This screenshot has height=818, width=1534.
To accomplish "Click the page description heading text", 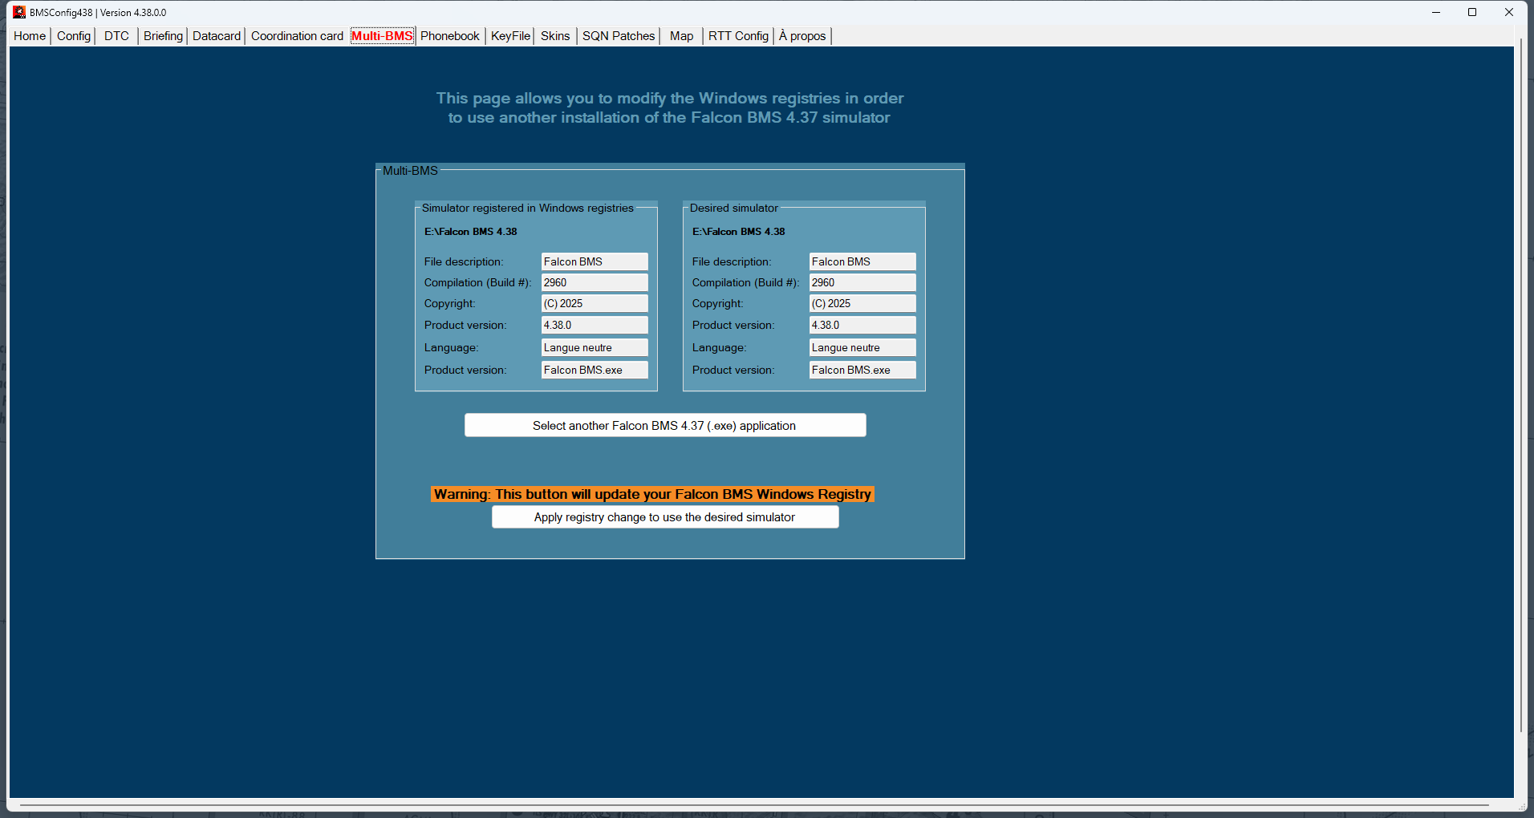I will pyautogui.click(x=670, y=107).
